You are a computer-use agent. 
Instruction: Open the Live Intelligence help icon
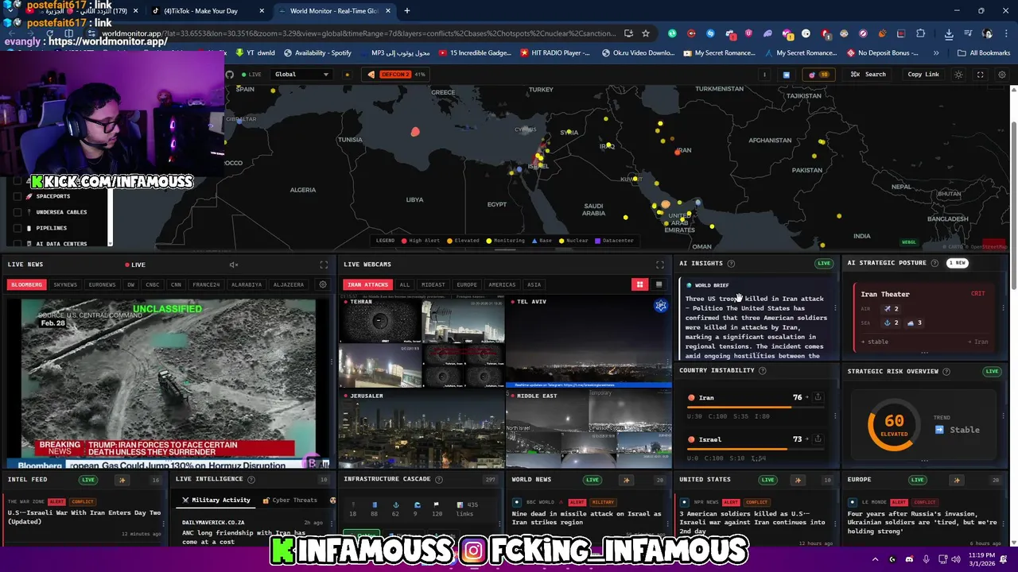(x=251, y=479)
